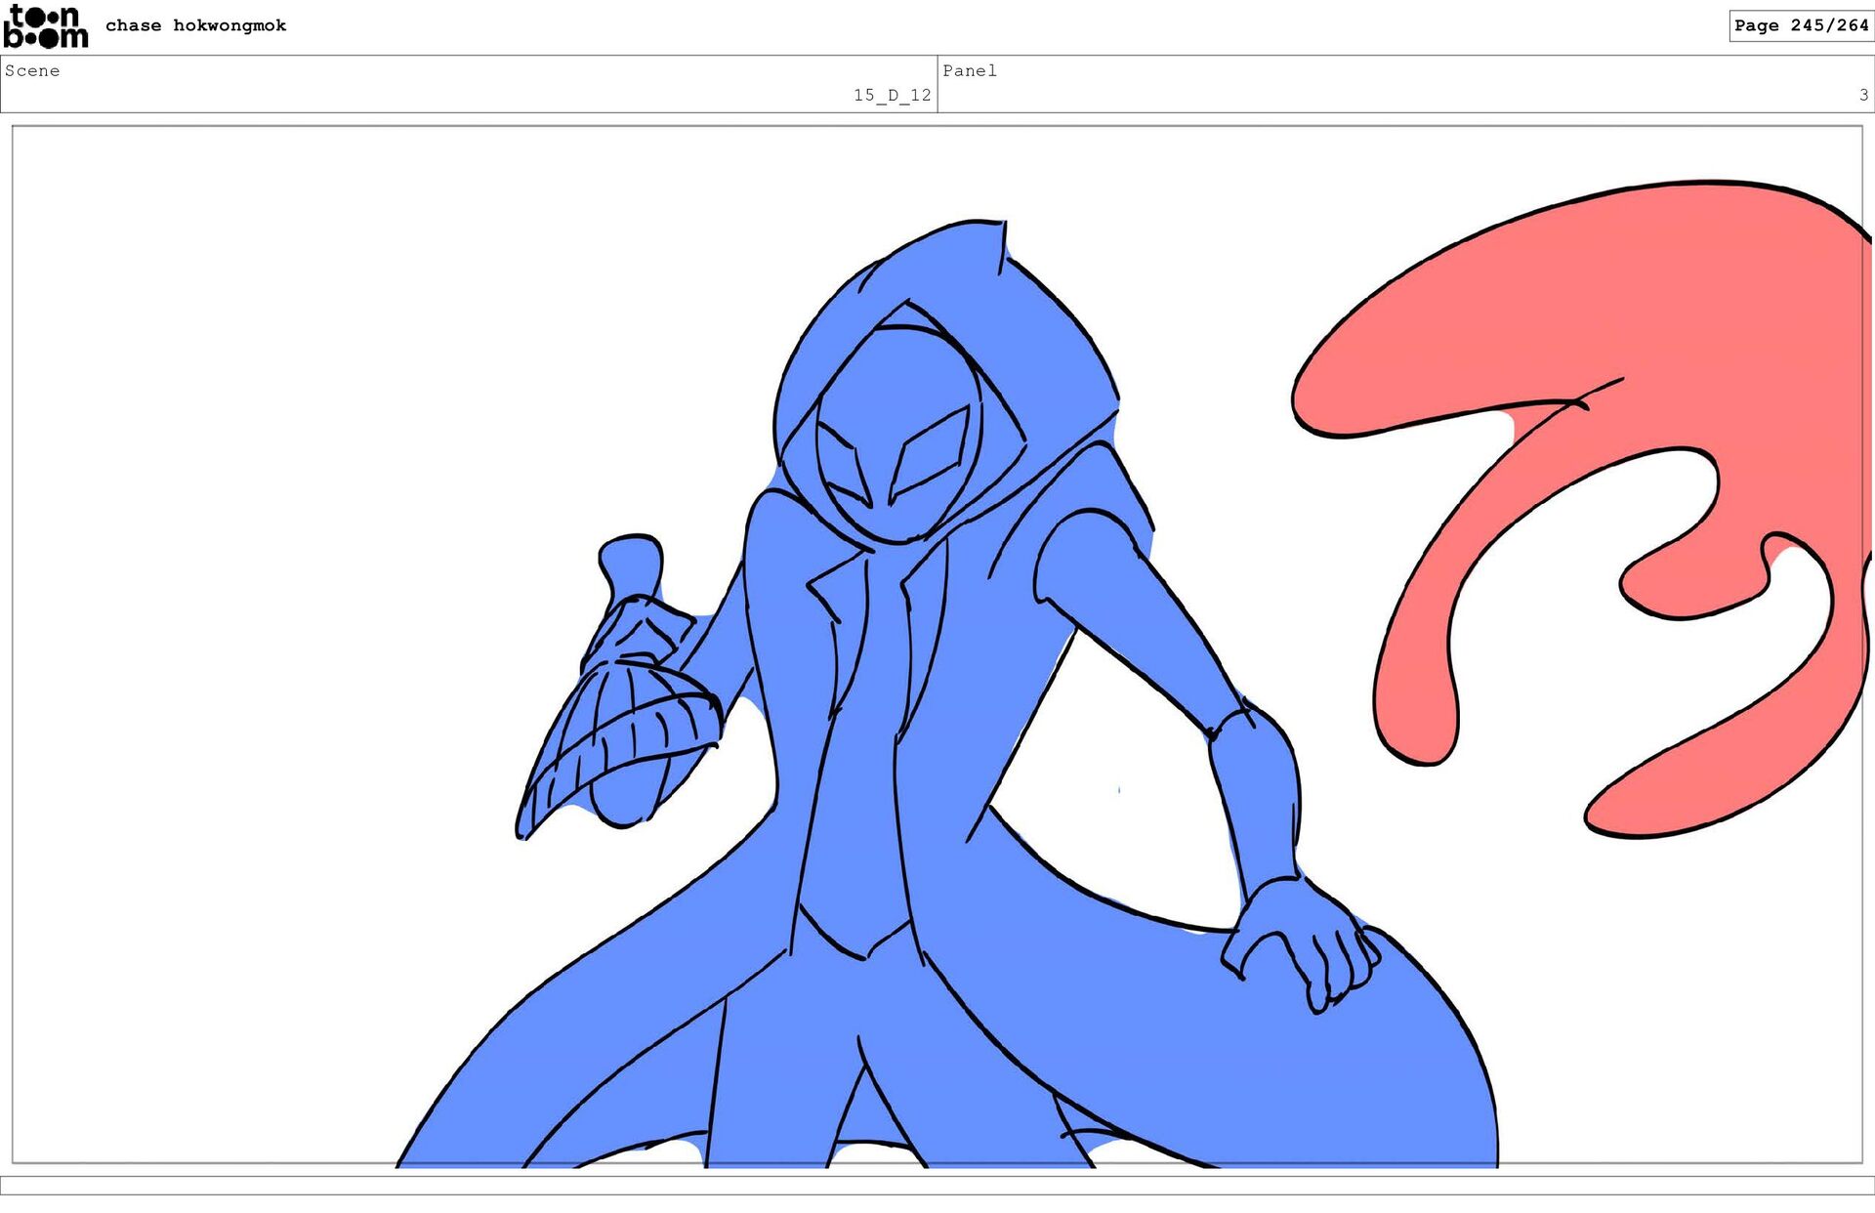The height and width of the screenshot is (1213, 1875).
Task: Click the Panel header label
Action: click(969, 70)
